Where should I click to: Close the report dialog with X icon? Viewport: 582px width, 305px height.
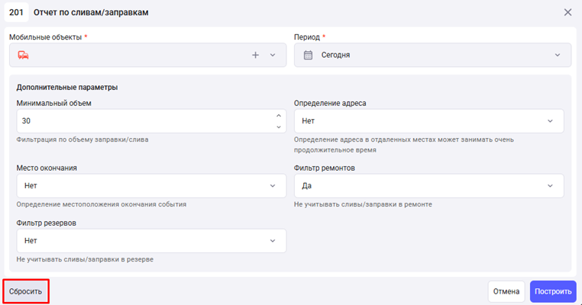tap(567, 12)
